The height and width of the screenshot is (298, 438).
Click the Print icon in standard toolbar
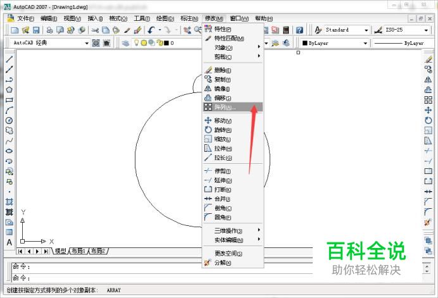[49, 30]
